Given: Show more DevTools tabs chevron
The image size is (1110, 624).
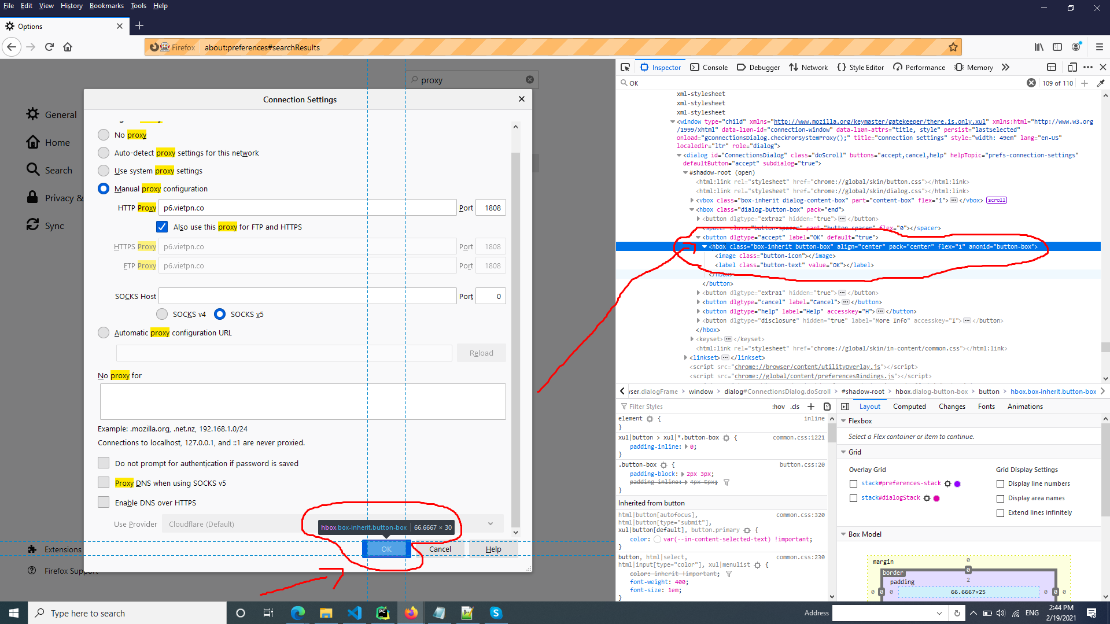Looking at the screenshot, I should coord(1006,67).
